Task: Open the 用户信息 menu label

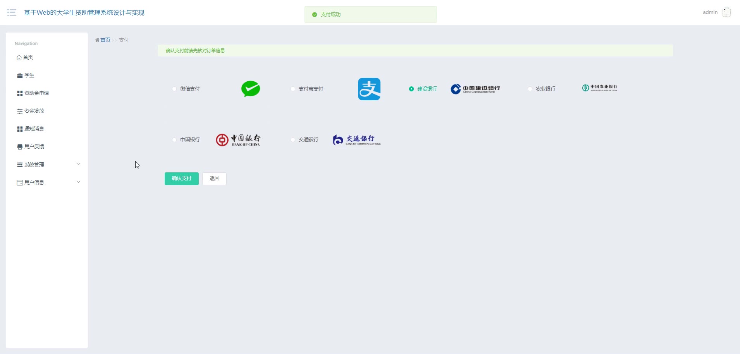Action: pyautogui.click(x=34, y=182)
